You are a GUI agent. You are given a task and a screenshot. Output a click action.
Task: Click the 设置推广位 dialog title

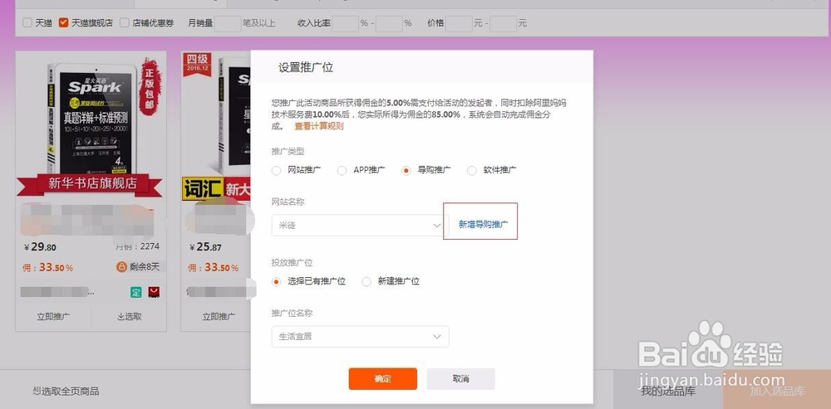pos(306,67)
